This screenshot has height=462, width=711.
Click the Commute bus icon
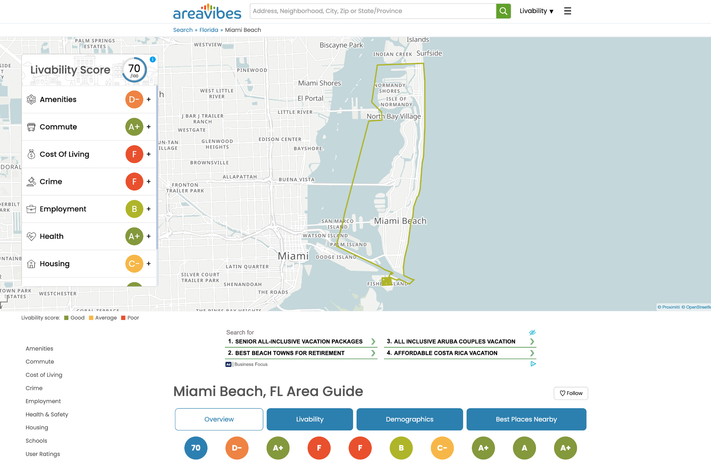tap(31, 127)
